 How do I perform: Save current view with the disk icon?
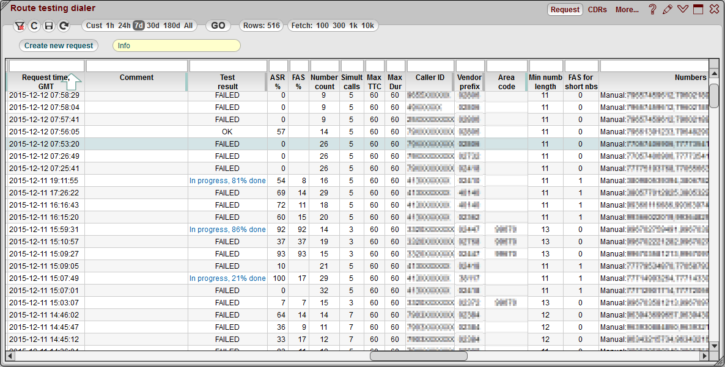pyautogui.click(x=49, y=26)
